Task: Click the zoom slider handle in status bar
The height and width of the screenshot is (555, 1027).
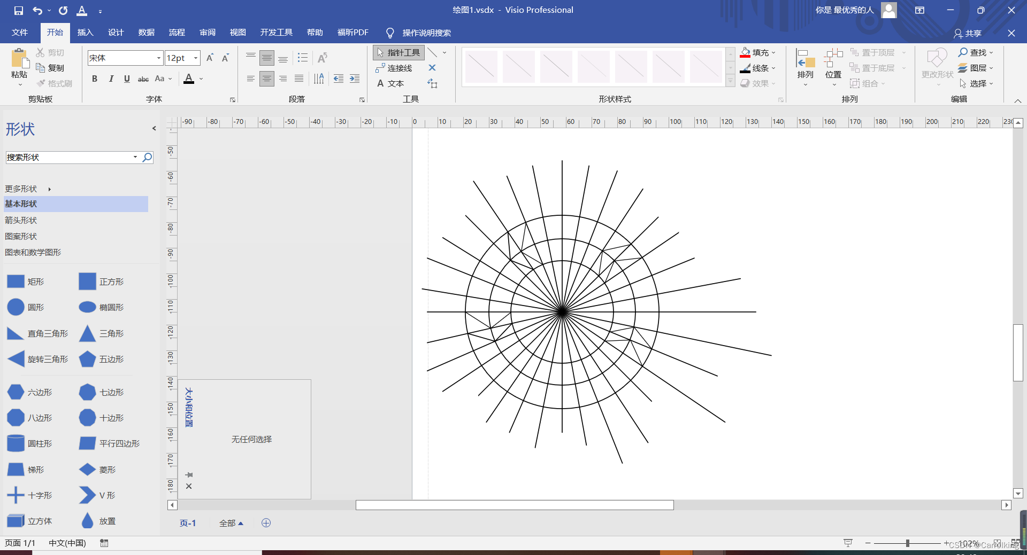Action: [x=907, y=543]
